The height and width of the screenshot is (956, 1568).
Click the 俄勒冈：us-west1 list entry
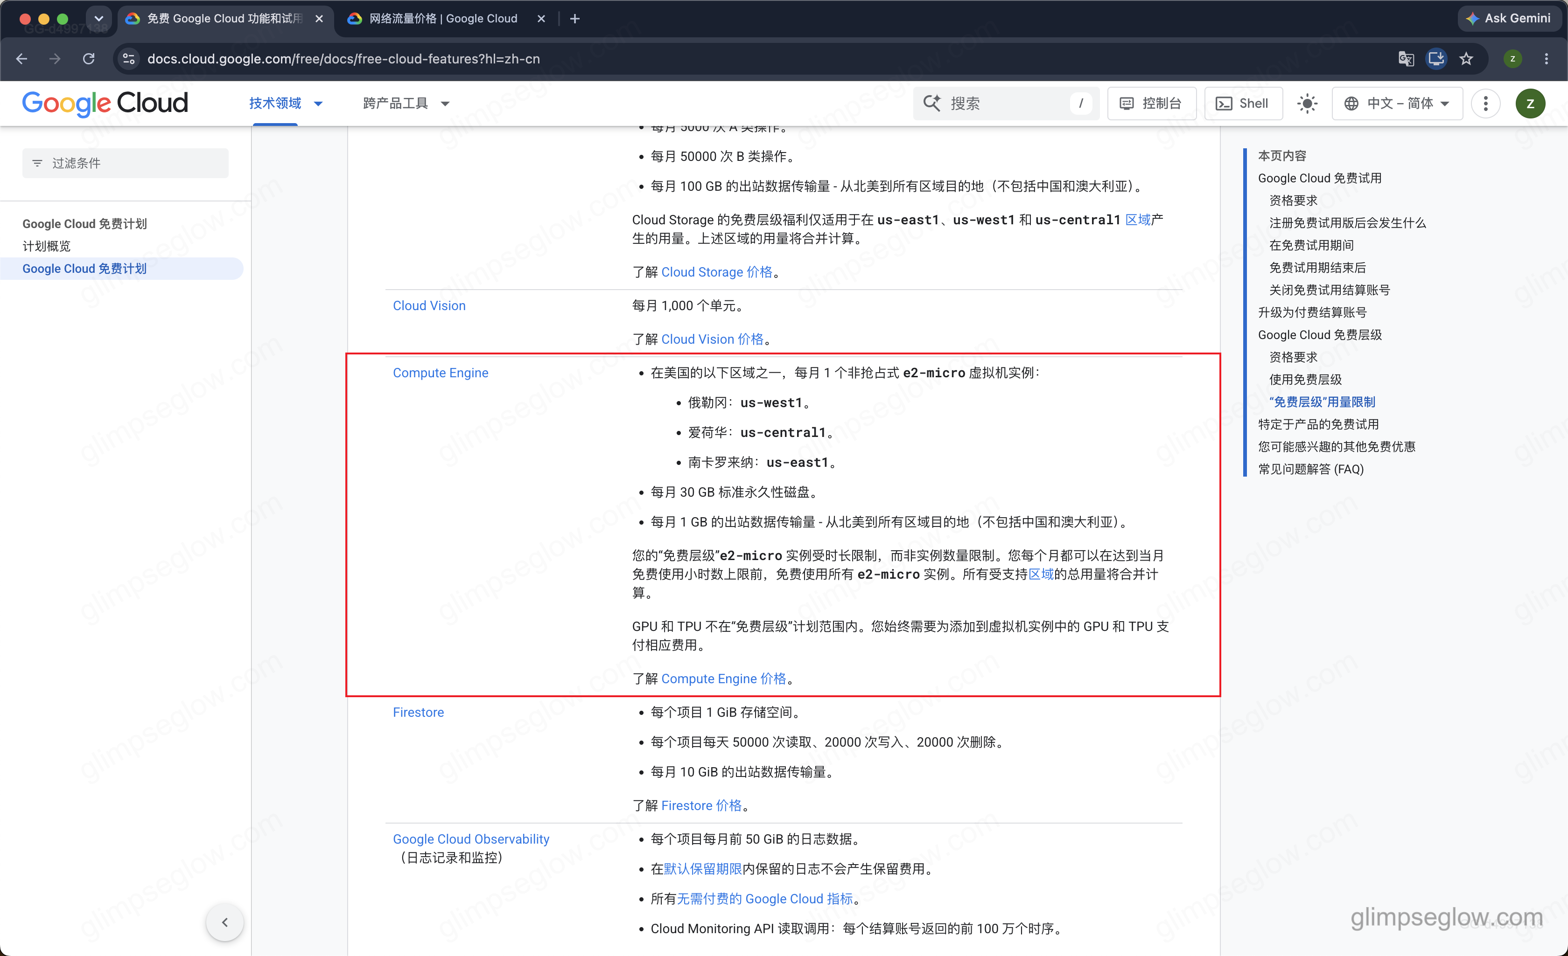coord(750,402)
